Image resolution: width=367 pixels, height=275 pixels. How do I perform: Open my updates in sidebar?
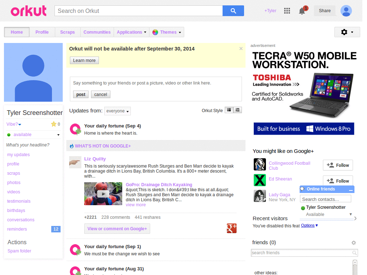tap(19, 155)
